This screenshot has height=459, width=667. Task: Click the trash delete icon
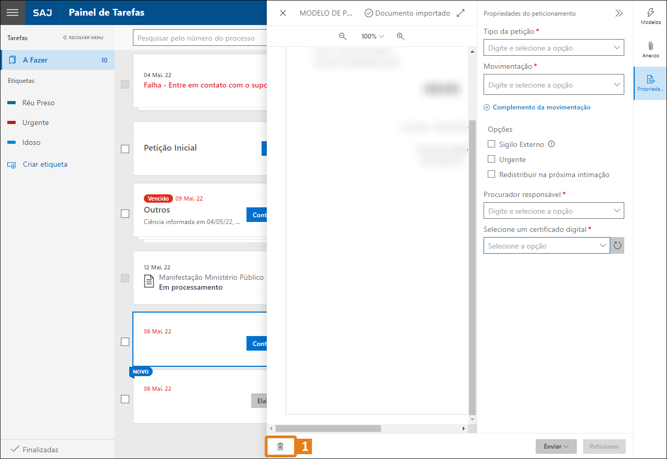point(280,446)
